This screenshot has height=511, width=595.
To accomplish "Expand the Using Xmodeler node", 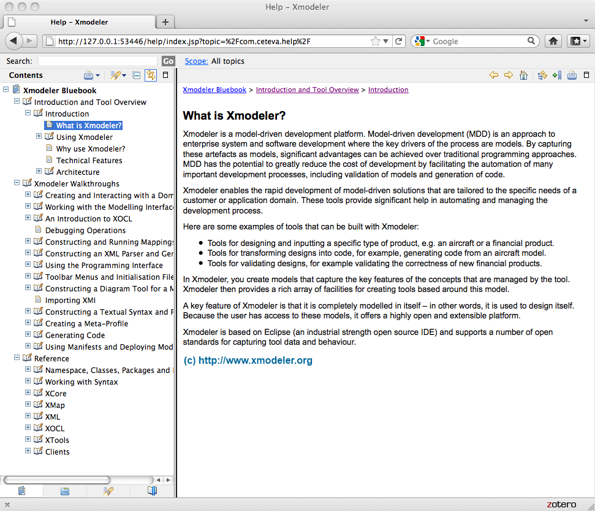I will click(39, 136).
